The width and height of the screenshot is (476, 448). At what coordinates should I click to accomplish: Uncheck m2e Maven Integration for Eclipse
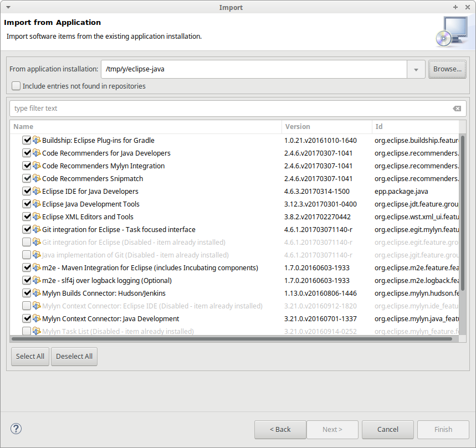[x=27, y=267]
